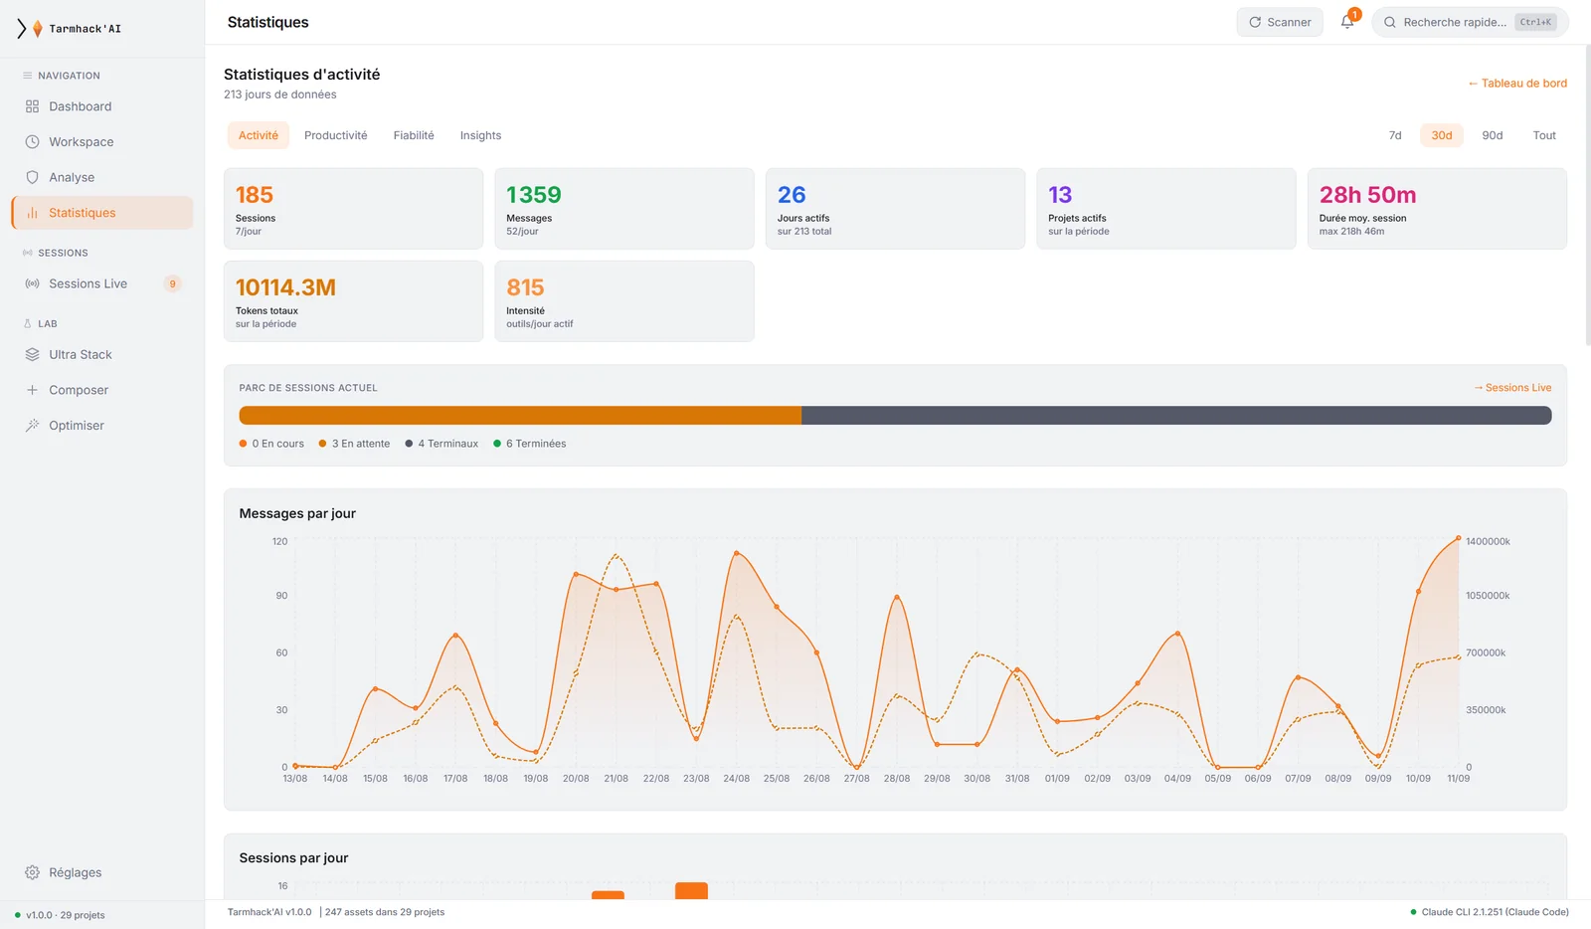
Task: Click the Sessions Live broadcast icon
Action: [x=32, y=283]
